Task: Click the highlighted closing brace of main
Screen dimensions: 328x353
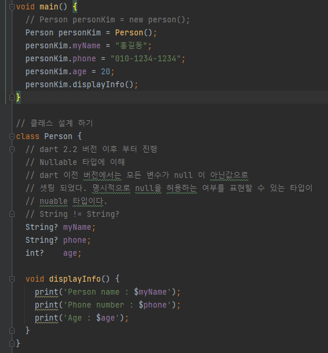Action: [x=18, y=97]
